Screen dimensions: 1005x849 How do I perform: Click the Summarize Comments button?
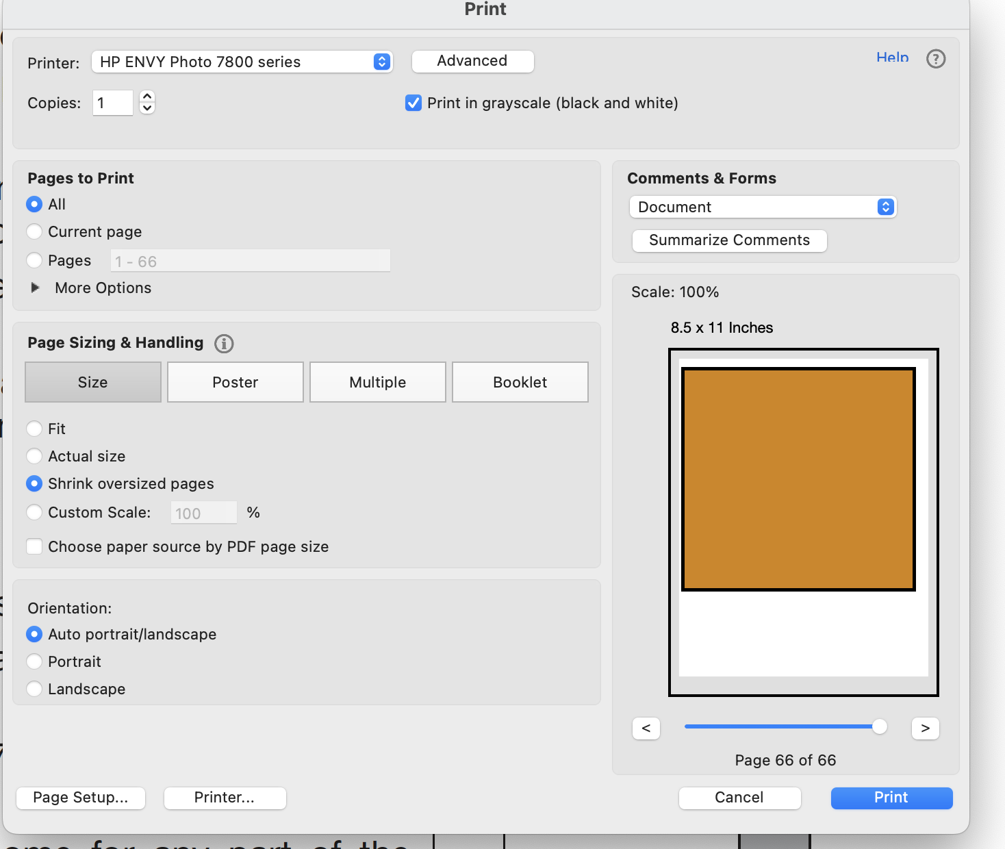tap(729, 240)
